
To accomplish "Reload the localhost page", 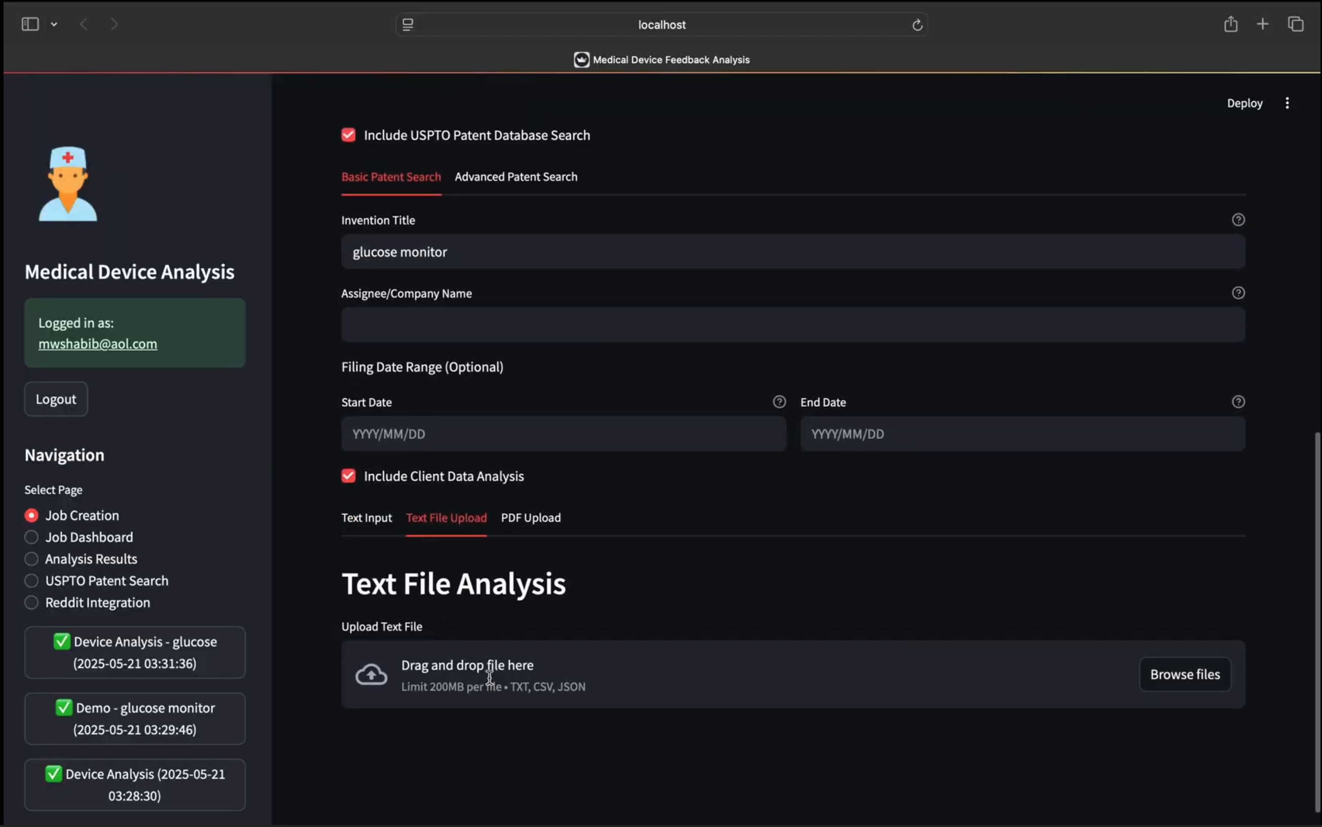I will coord(917,25).
